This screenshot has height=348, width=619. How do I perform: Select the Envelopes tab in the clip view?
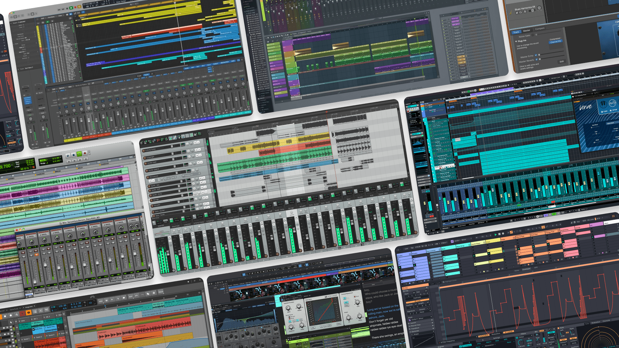click(526, 269)
